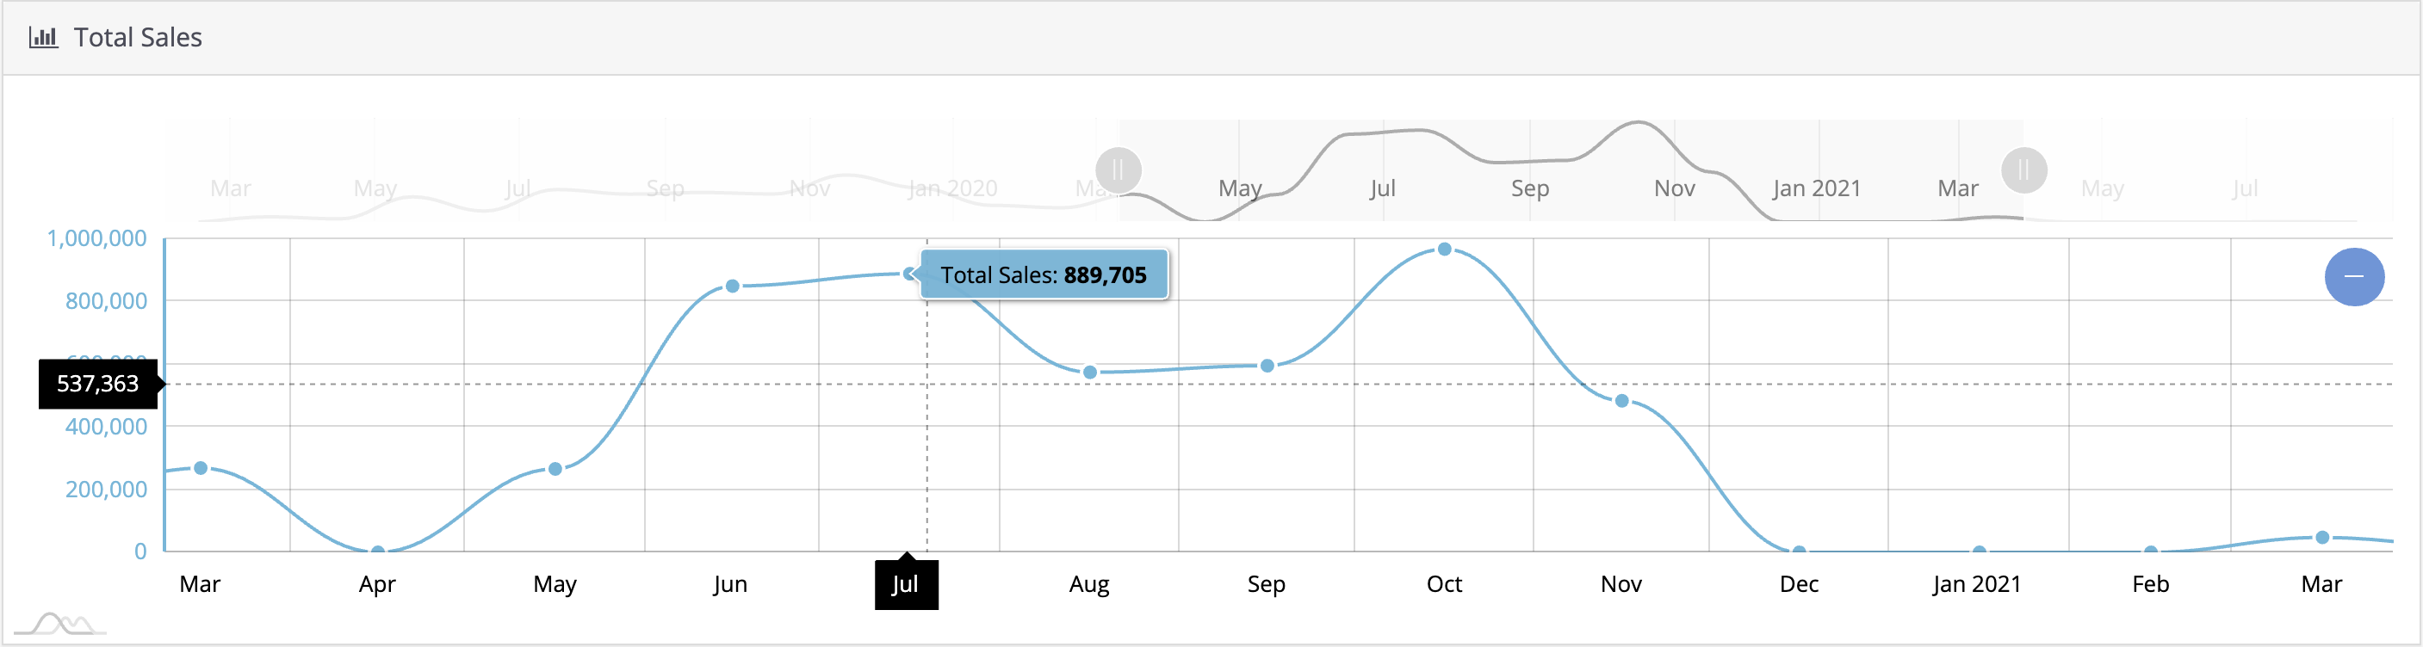Click the round blue zoom-out minus button
This screenshot has width=2423, height=647.
(2353, 276)
